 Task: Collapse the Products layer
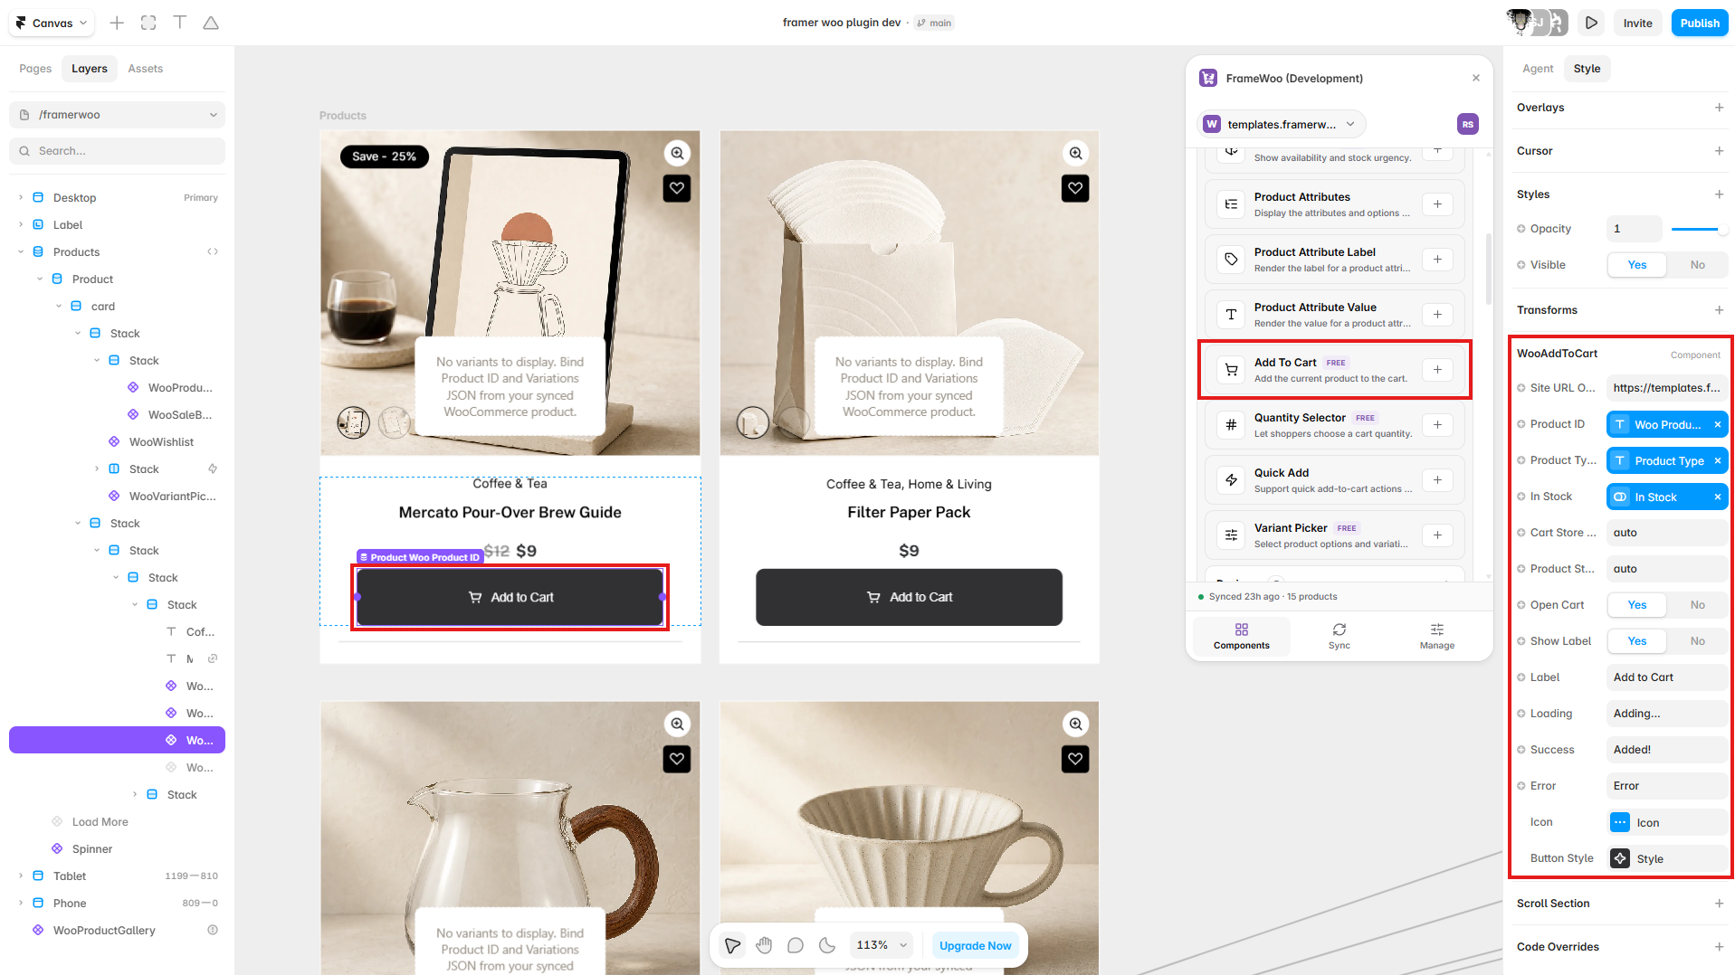click(x=21, y=251)
